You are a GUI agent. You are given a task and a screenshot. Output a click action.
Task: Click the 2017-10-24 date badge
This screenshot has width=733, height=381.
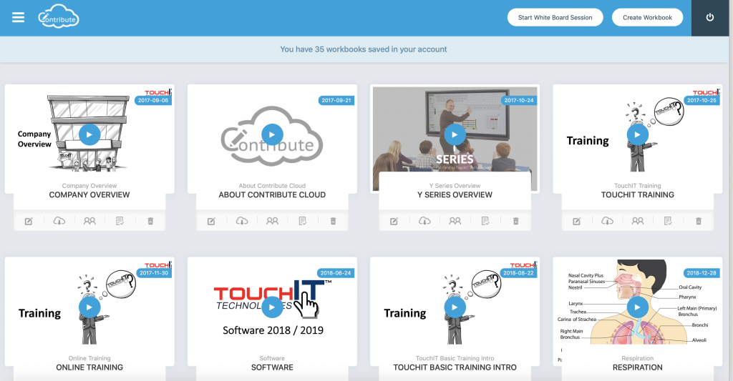(519, 100)
